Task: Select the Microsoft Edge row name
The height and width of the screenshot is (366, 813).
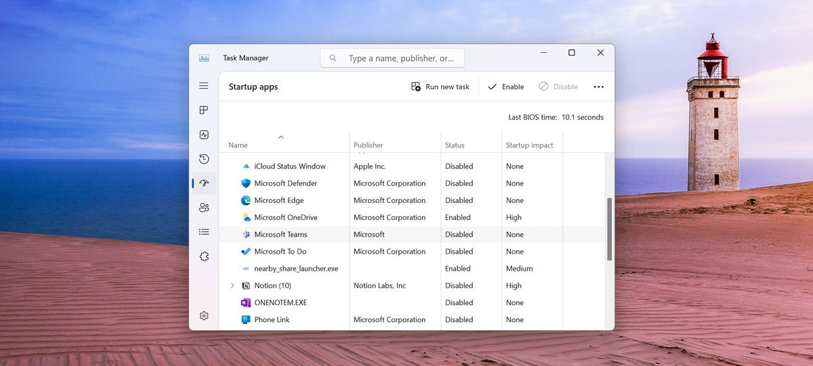Action: pos(278,200)
